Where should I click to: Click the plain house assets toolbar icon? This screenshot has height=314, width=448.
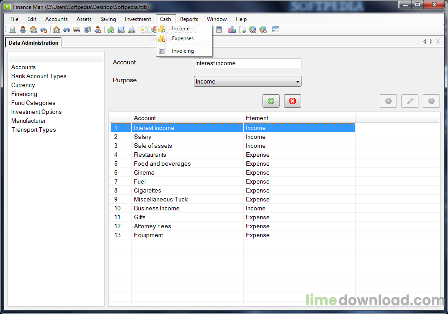tap(56, 29)
